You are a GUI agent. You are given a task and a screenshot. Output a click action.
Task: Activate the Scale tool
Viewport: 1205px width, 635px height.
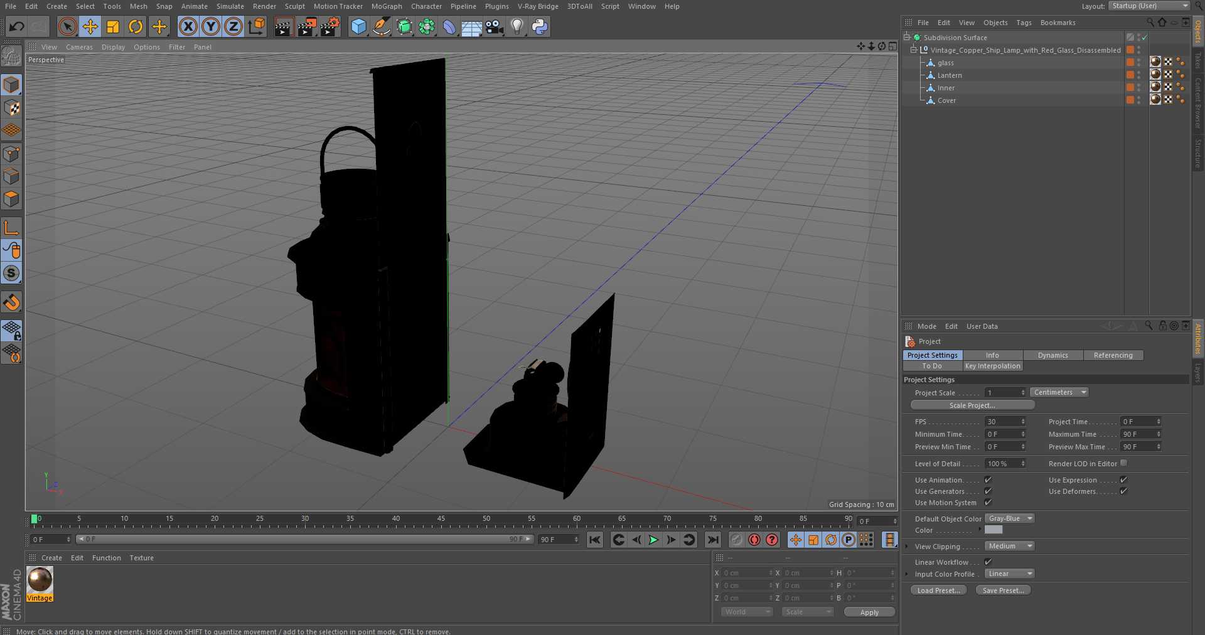(113, 26)
